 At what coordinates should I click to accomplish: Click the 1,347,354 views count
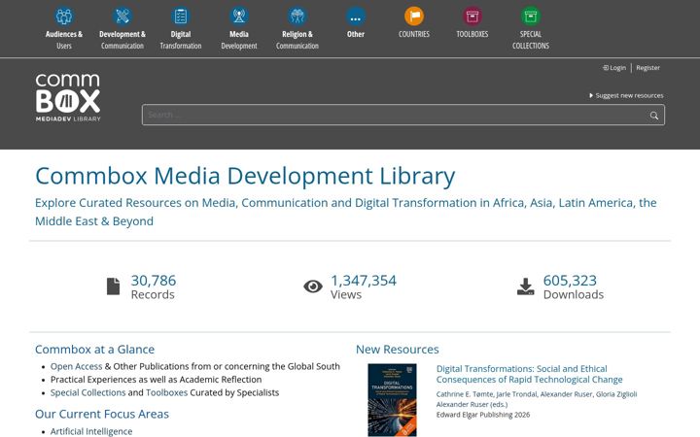click(364, 281)
